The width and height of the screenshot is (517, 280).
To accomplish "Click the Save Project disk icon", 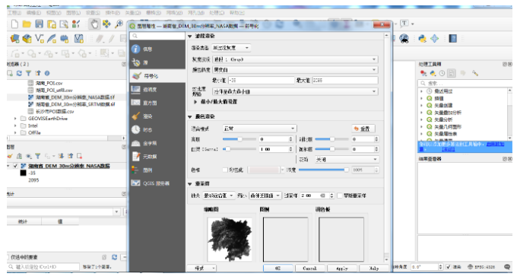I will (x=40, y=24).
